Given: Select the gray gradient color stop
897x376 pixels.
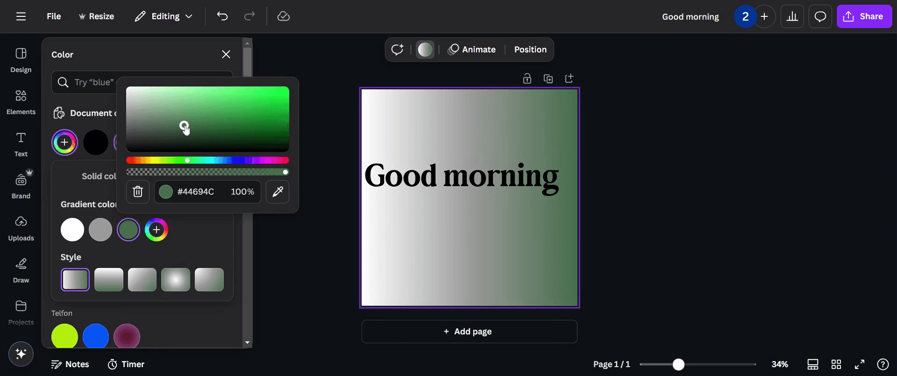Looking at the screenshot, I should (100, 230).
